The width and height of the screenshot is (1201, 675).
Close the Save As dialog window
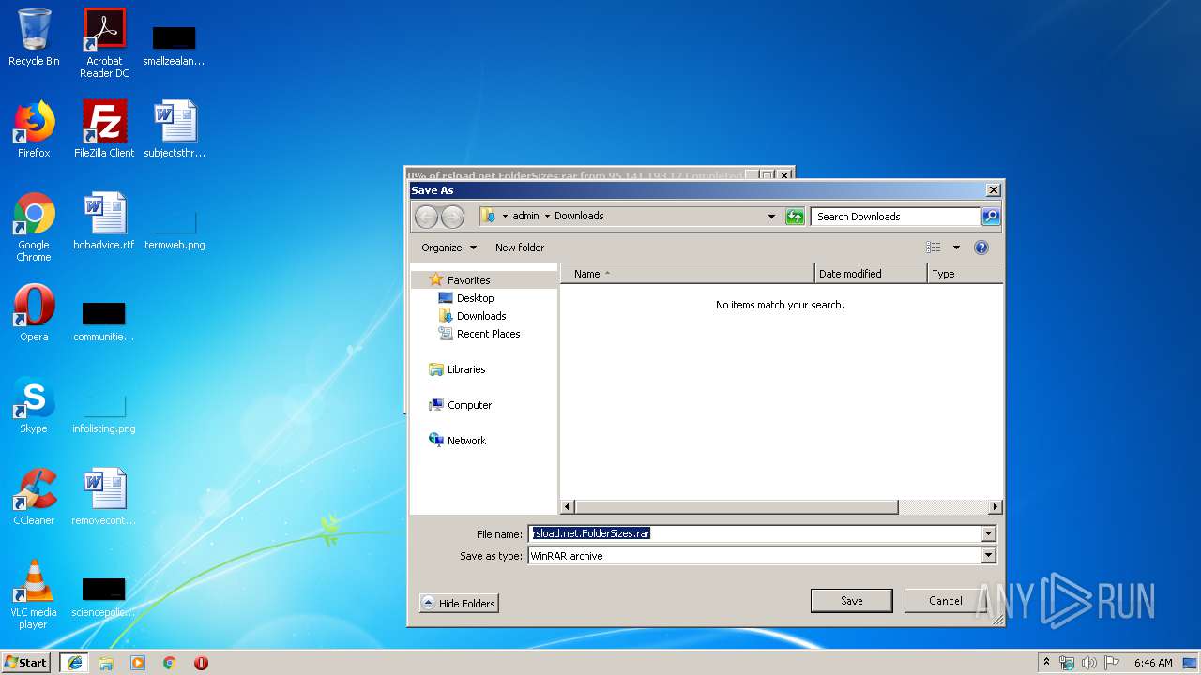point(994,190)
